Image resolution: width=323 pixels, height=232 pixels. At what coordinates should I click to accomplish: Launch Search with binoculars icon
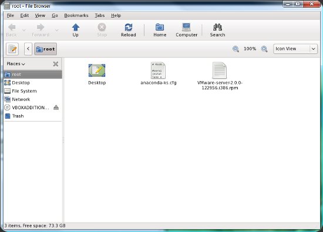(x=217, y=30)
